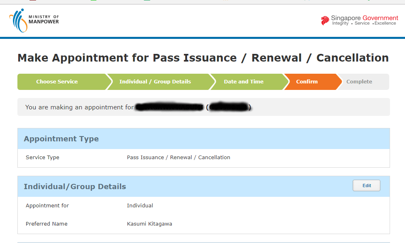
Task: Click the Preferred Name field label
Action: pos(47,224)
